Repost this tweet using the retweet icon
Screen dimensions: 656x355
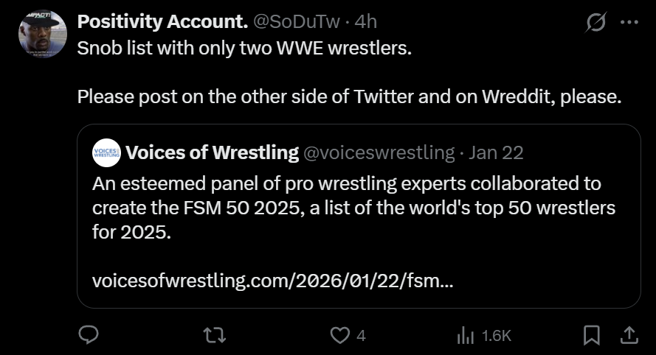tap(214, 336)
